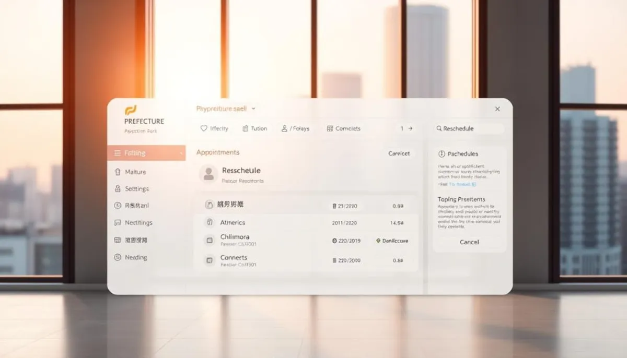Expand the Fetaing sidebar item chevron
The image size is (627, 358).
[181, 153]
